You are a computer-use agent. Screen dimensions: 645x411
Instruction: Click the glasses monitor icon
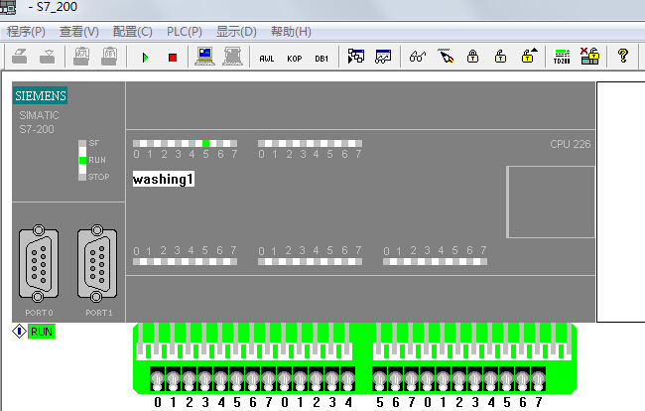coord(418,57)
